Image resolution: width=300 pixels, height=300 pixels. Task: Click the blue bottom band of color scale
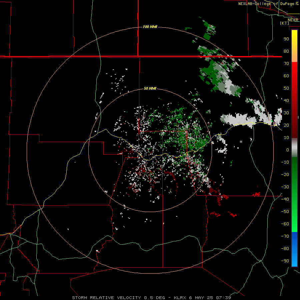point(294,249)
